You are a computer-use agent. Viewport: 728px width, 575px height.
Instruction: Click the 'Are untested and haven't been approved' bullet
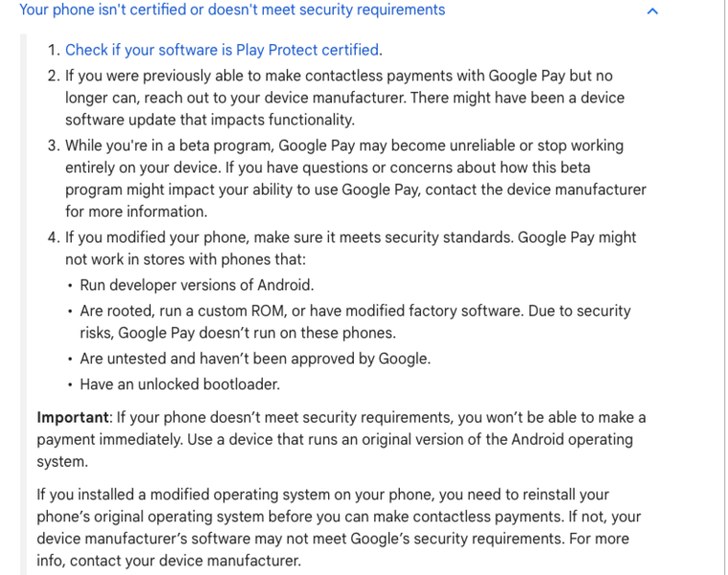coord(255,358)
